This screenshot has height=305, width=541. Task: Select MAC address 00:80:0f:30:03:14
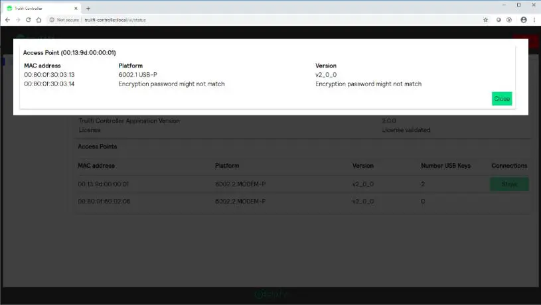click(x=49, y=84)
